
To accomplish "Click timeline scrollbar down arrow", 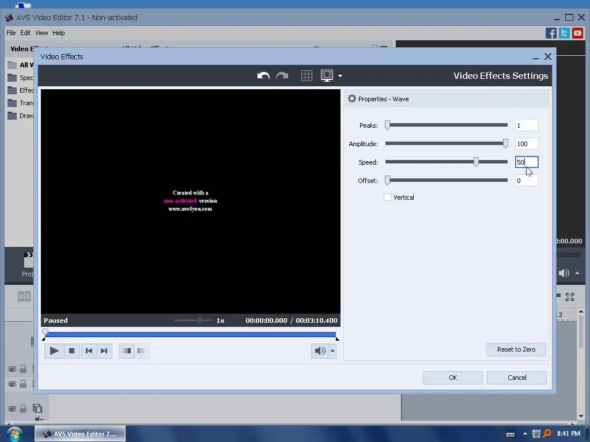I will 581,417.
